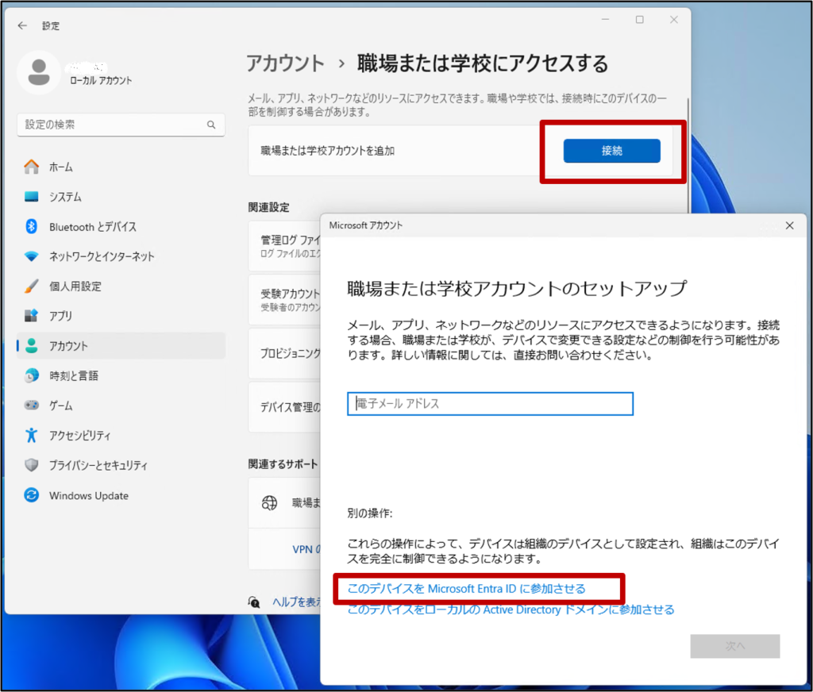The image size is (813, 692).
Task: Click the 関連するサポート section heading
Action: [x=283, y=464]
